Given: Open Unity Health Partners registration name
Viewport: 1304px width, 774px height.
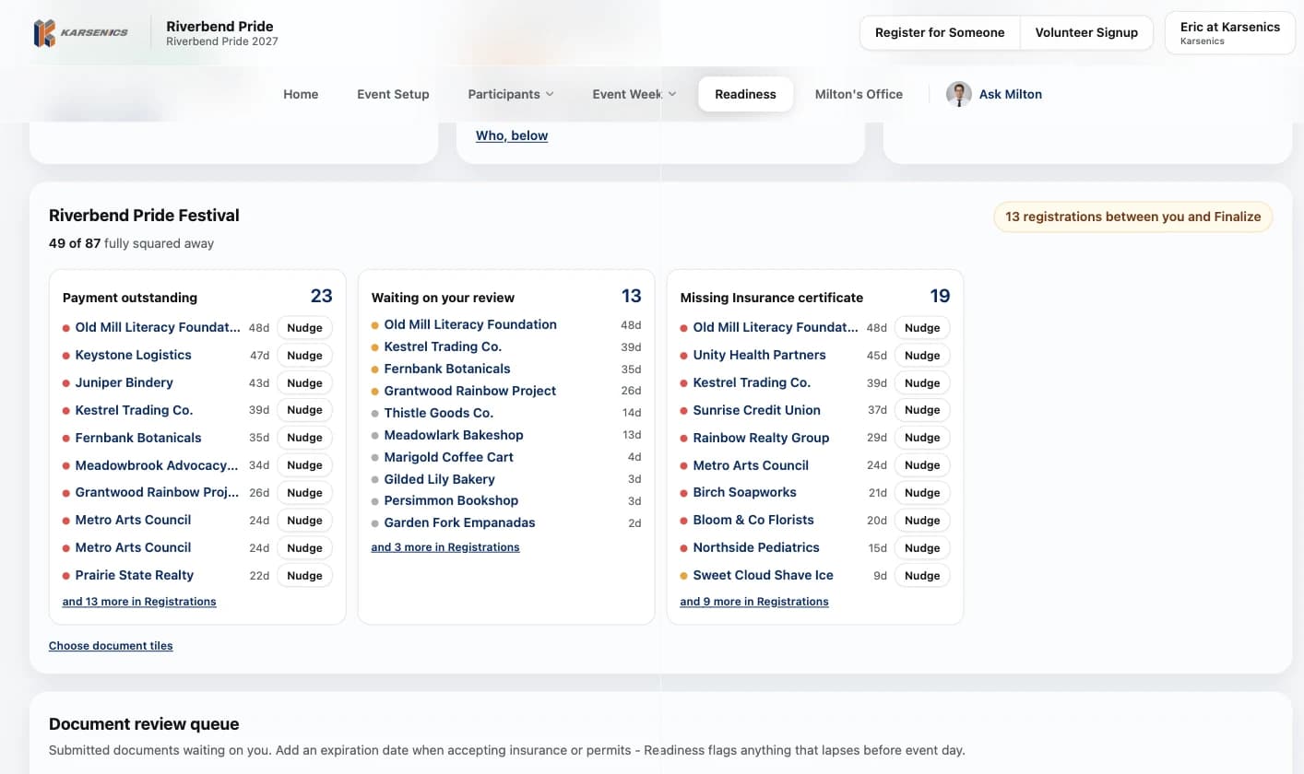Looking at the screenshot, I should coord(760,355).
